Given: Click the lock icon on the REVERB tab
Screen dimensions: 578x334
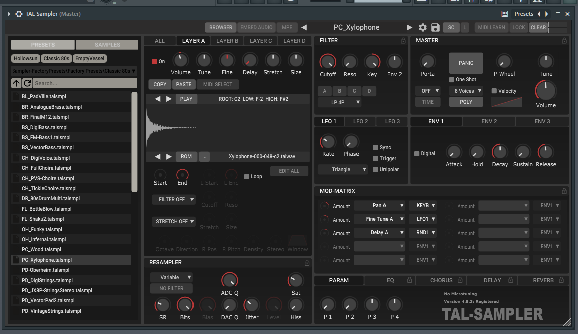Looking at the screenshot, I should tap(561, 280).
